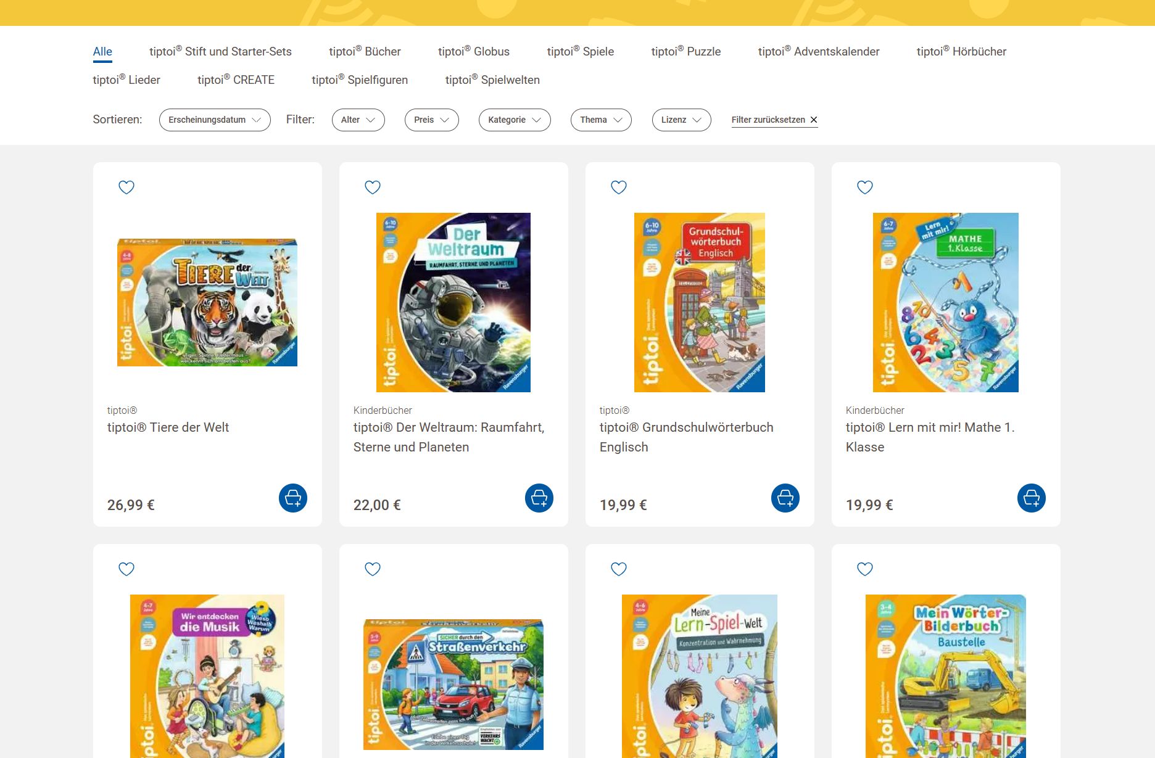
Task: Open tiptoi Puzzle tab
Action: point(686,52)
